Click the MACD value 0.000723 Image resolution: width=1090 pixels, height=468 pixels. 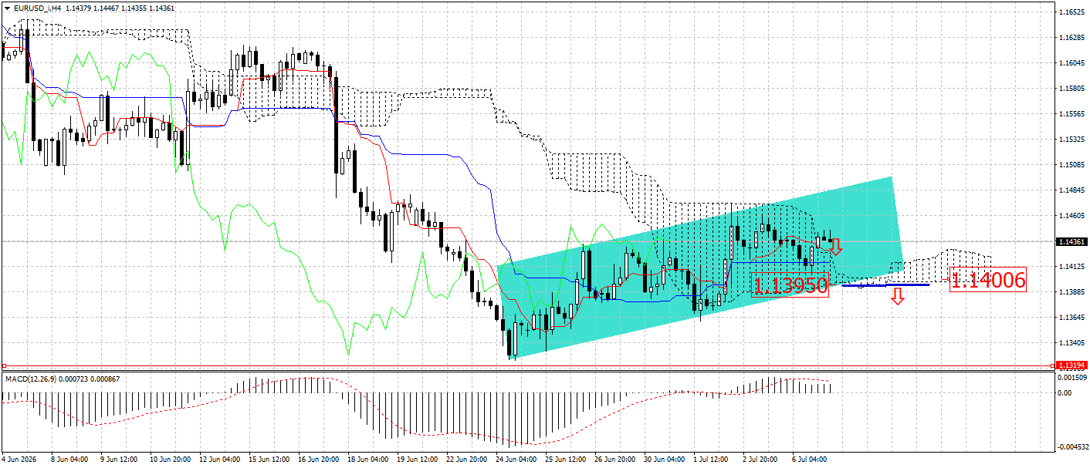pyautogui.click(x=73, y=379)
